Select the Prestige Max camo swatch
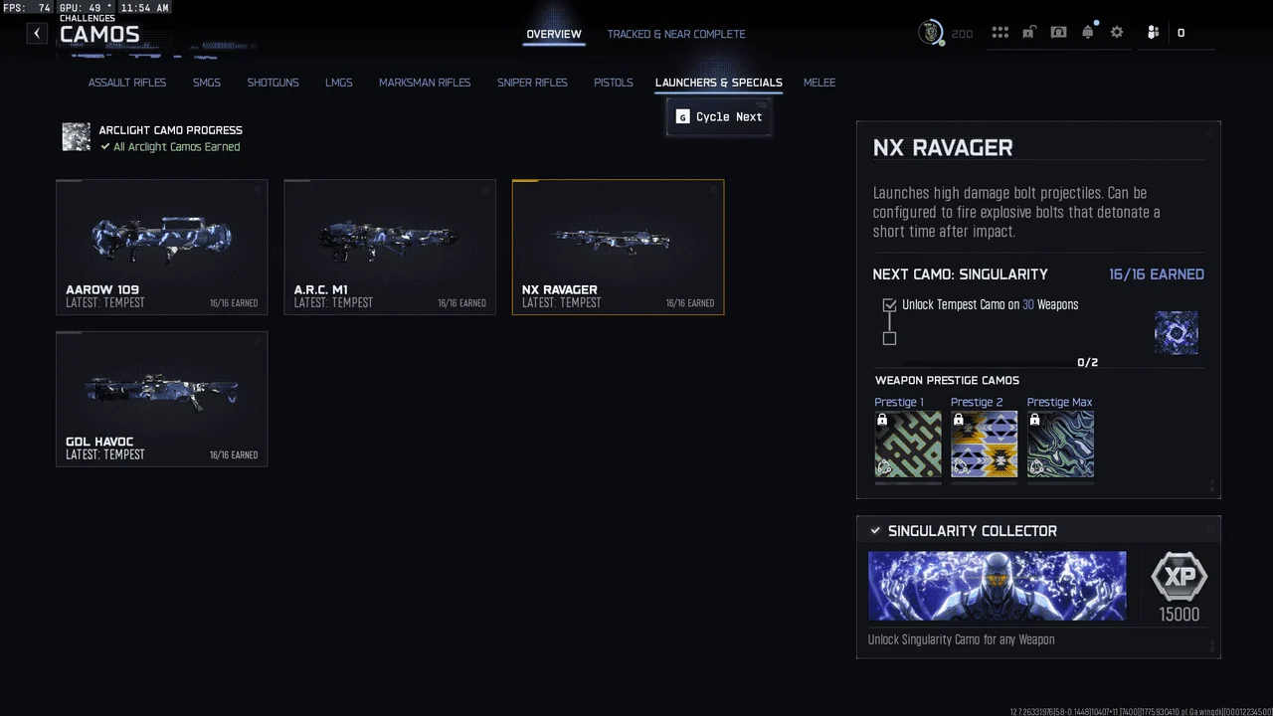The image size is (1273, 716). 1060,445
